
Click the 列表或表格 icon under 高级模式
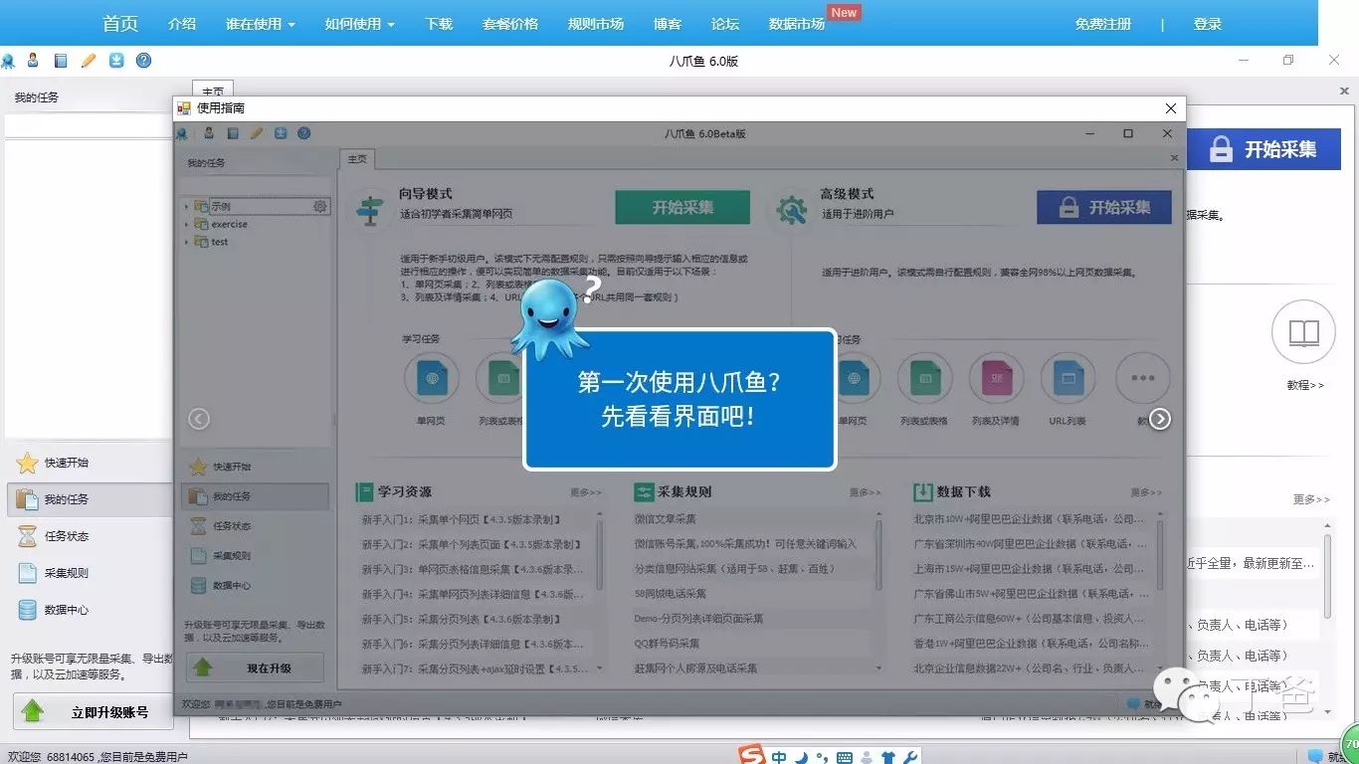(x=924, y=379)
